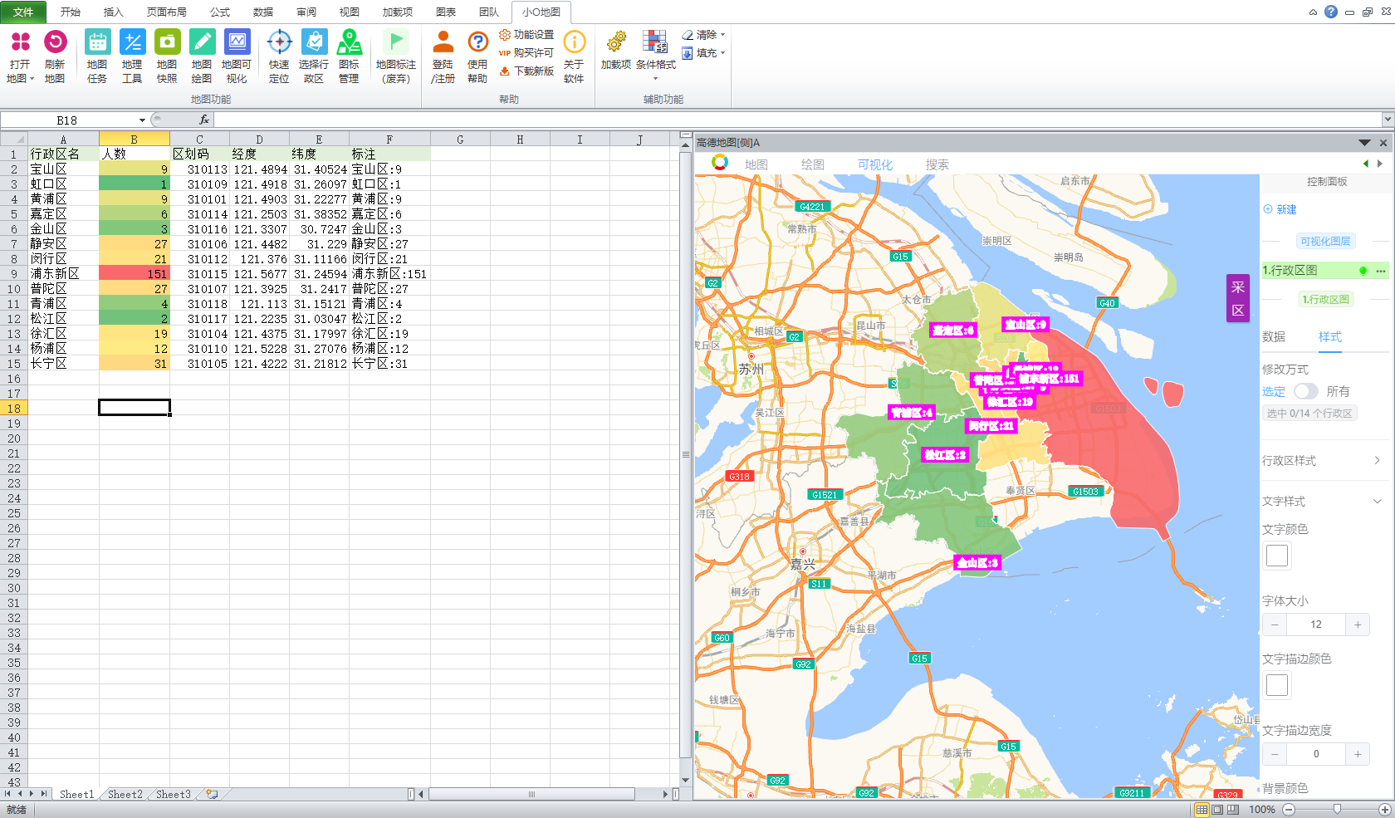The image size is (1395, 818).
Task: Click zoom out minus on status bar
Action: tap(1289, 810)
